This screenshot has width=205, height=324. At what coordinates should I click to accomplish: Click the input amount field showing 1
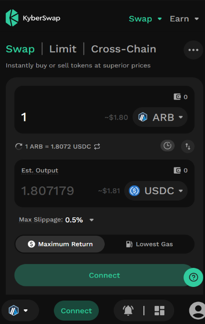point(60,117)
